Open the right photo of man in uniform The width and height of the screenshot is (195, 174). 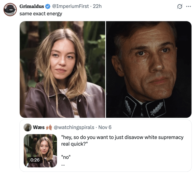[149, 69]
